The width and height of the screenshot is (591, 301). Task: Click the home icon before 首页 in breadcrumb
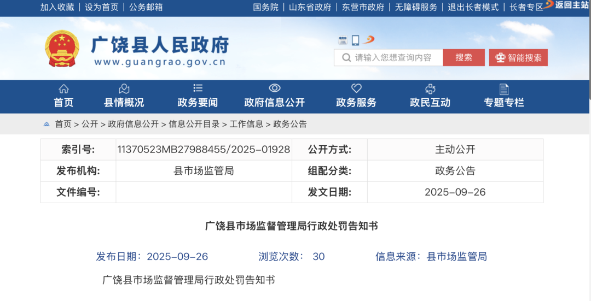click(47, 124)
